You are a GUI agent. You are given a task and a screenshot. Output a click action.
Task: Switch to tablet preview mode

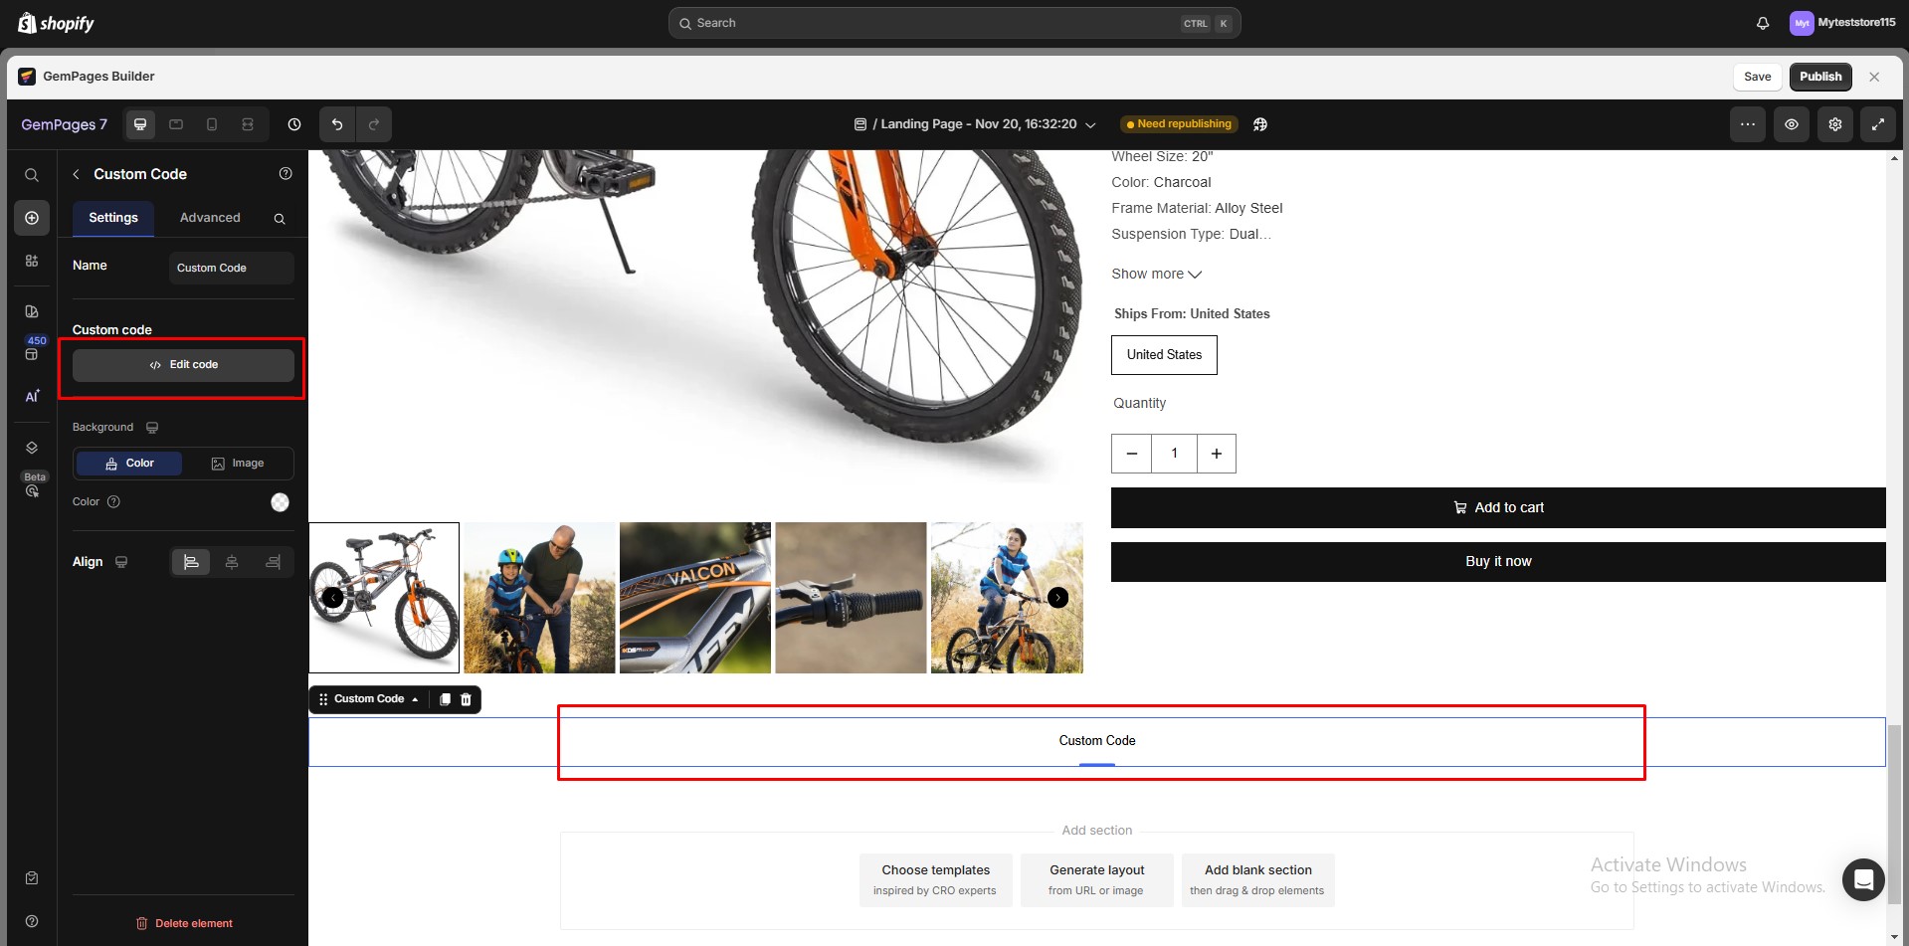tap(176, 123)
